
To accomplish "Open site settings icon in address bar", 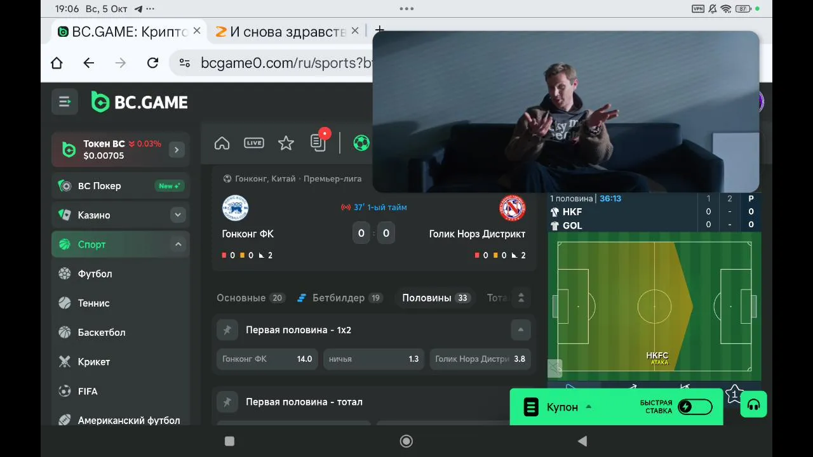I will [185, 63].
